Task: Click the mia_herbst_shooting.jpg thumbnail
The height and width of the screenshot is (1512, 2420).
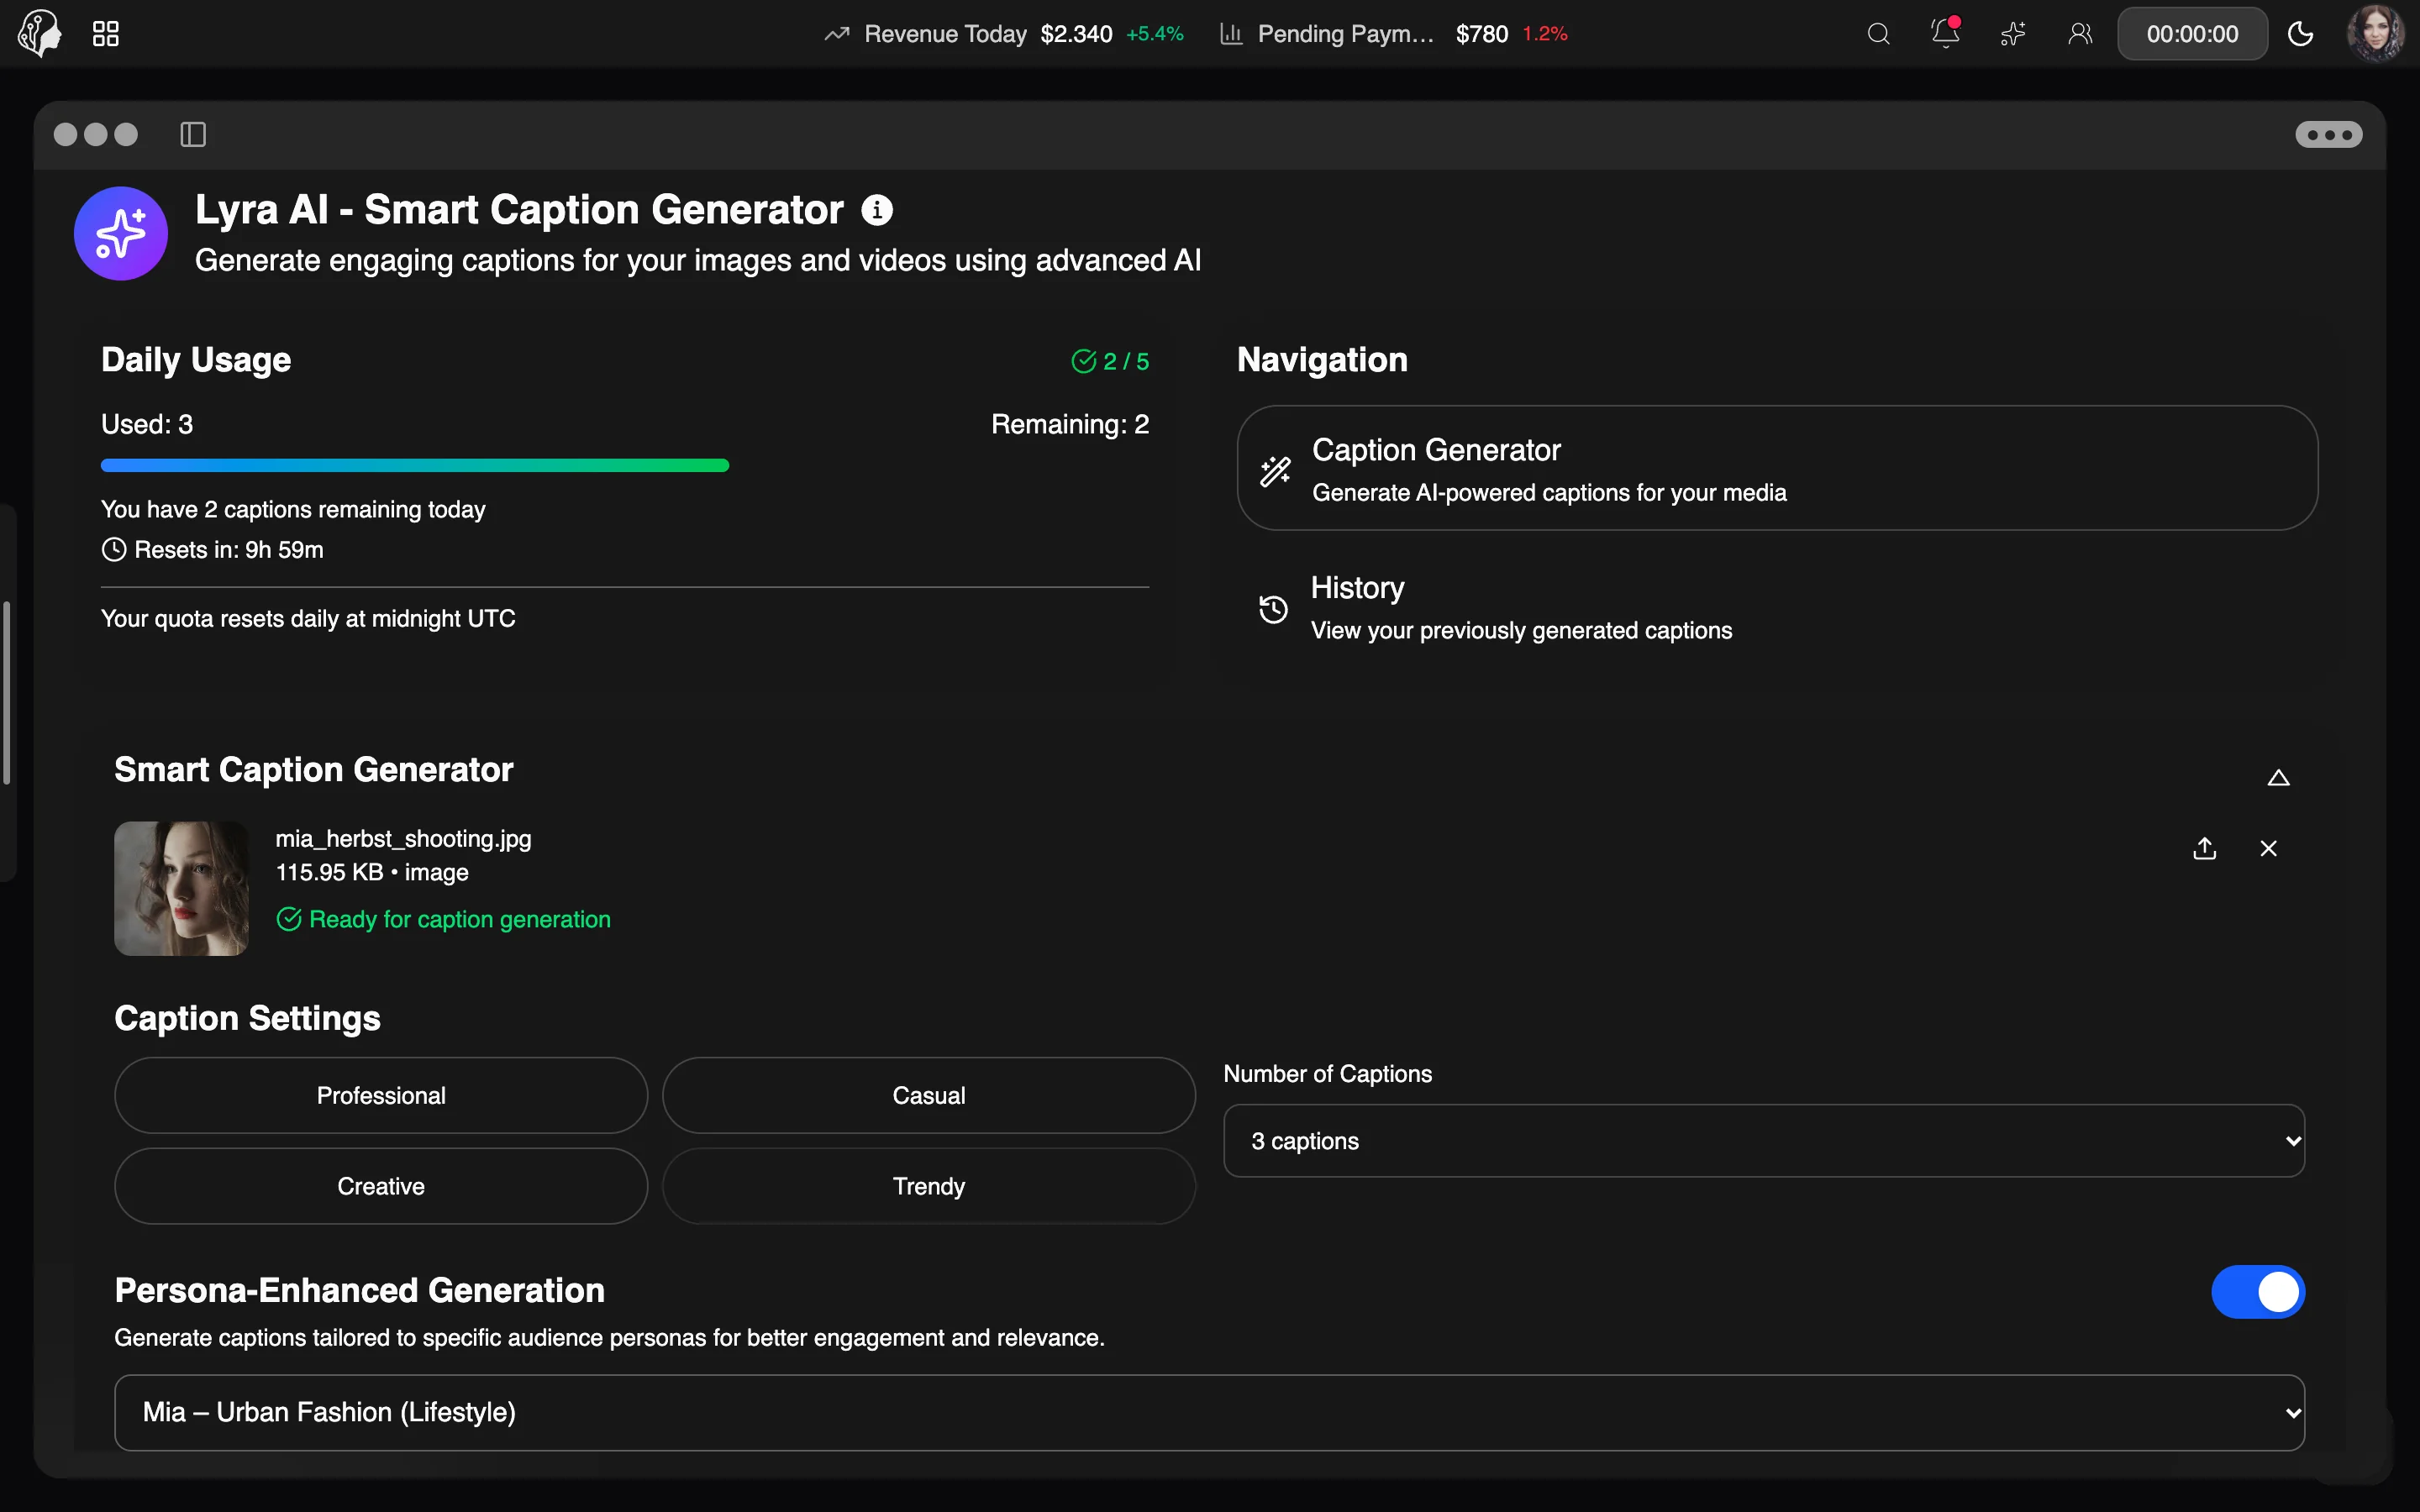Action: 181,888
